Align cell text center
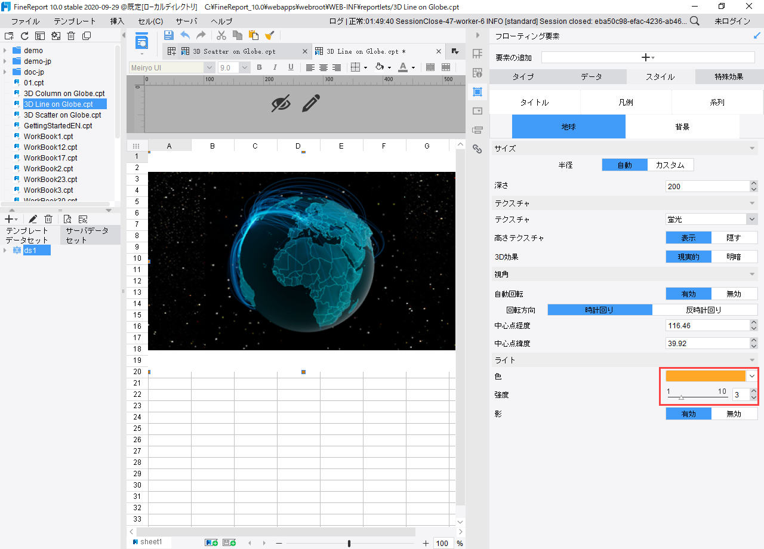764x549 pixels. pyautogui.click(x=324, y=67)
